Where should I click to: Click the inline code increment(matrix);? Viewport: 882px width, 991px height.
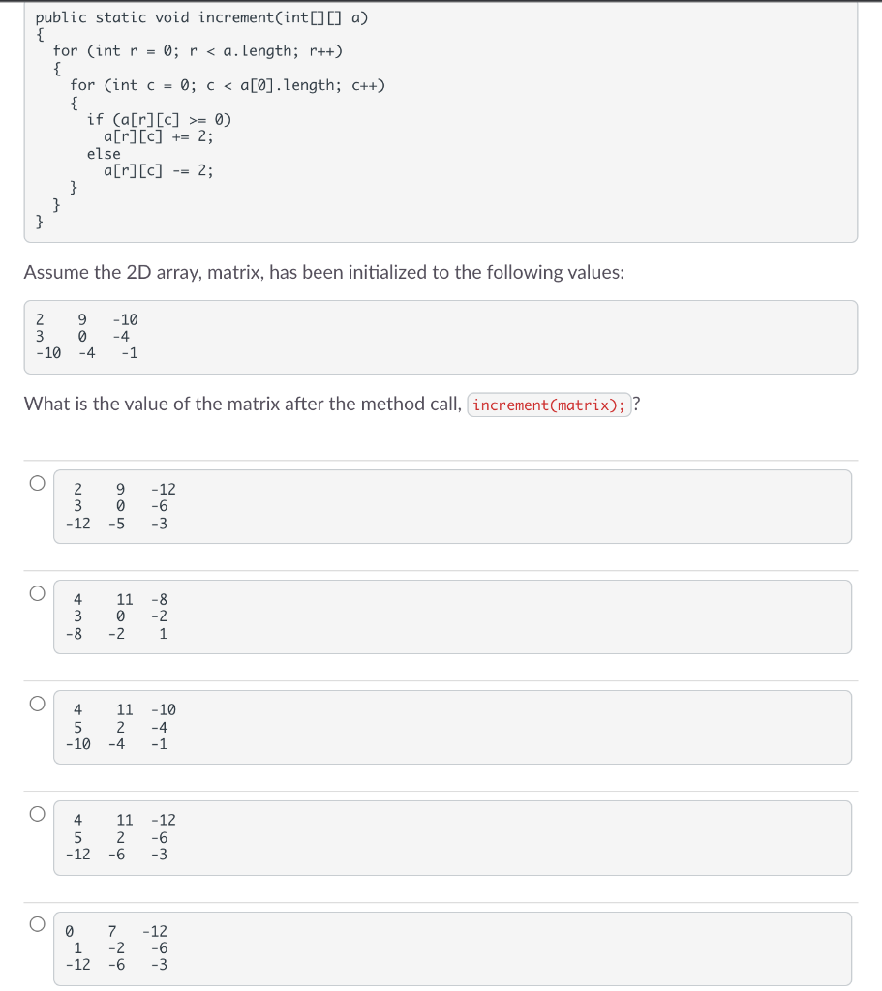coord(549,404)
